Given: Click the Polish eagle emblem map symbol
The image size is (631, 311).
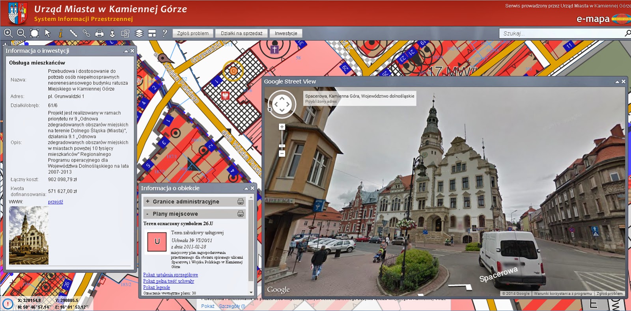Looking at the screenshot, I should point(225,96).
